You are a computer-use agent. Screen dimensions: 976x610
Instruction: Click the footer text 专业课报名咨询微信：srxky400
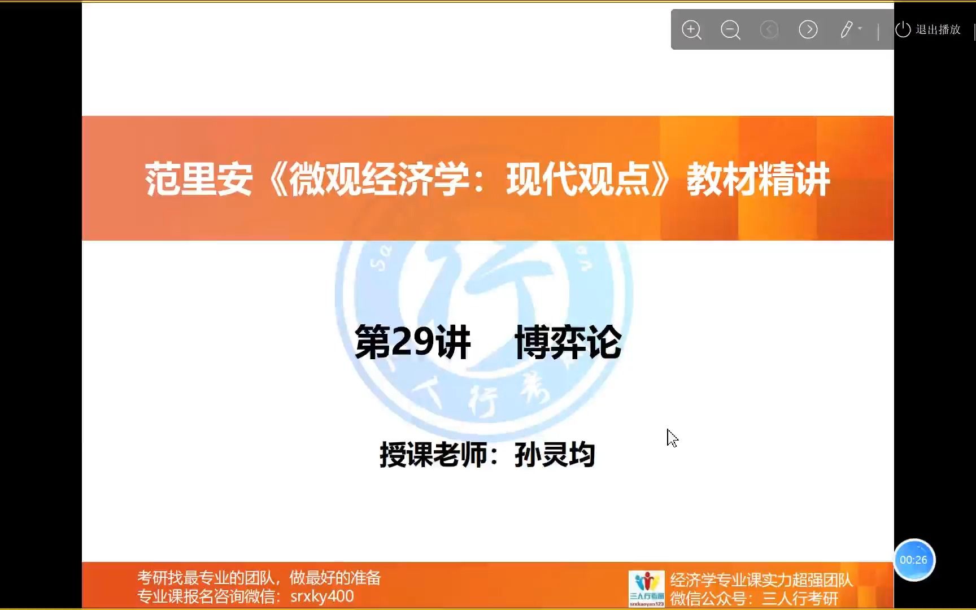point(246,596)
